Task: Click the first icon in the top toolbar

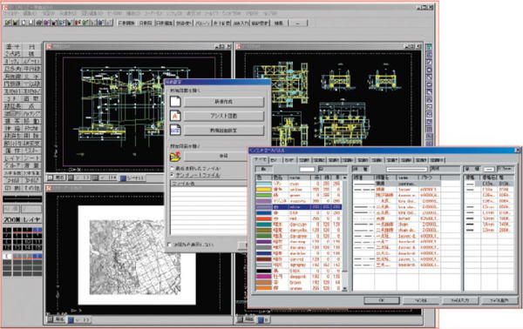Action: [8, 23]
